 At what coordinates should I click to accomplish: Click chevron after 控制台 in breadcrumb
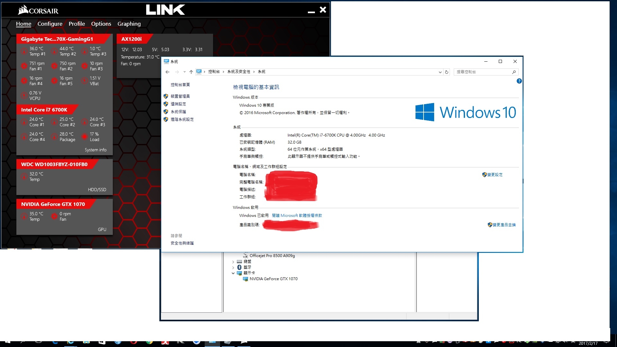click(x=223, y=72)
